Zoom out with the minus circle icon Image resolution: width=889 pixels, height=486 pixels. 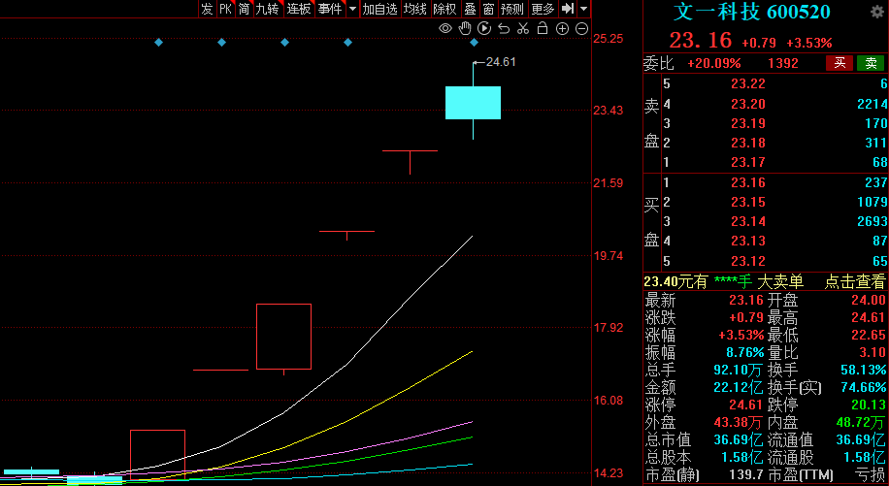(x=581, y=28)
